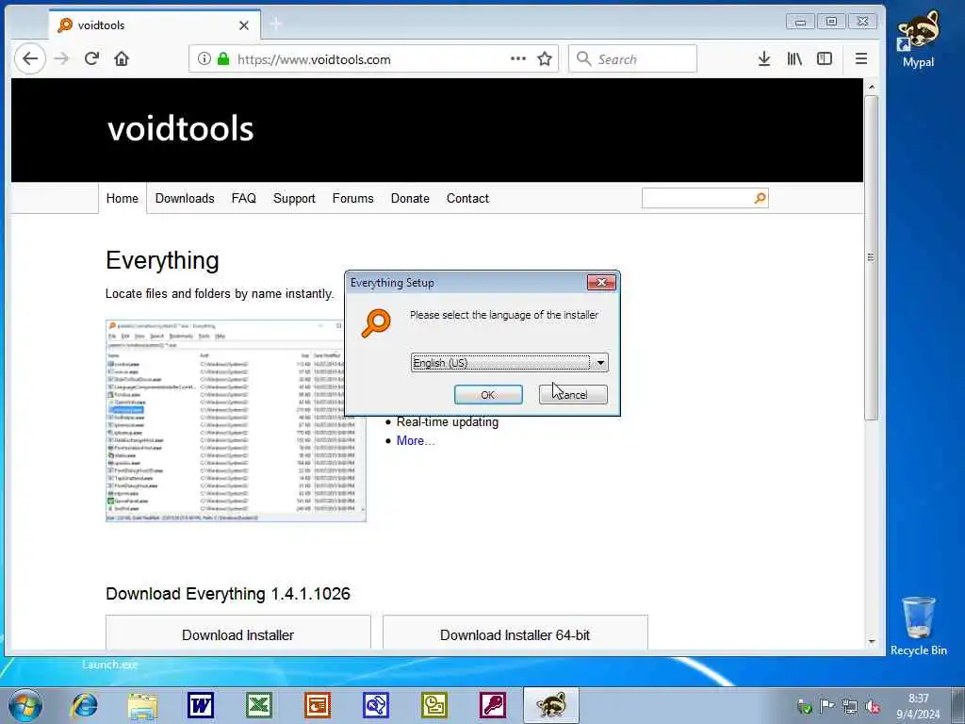
Task: Open the Library bookshelf icon
Action: tap(794, 59)
